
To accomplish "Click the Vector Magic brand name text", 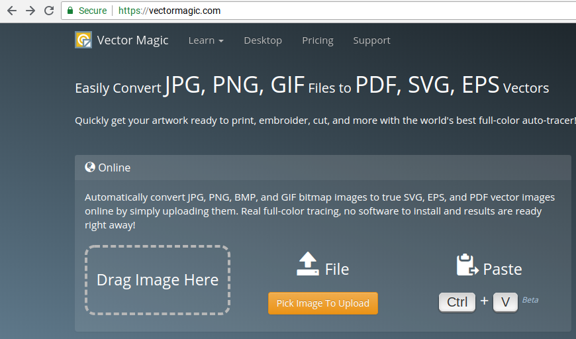I will [132, 40].
